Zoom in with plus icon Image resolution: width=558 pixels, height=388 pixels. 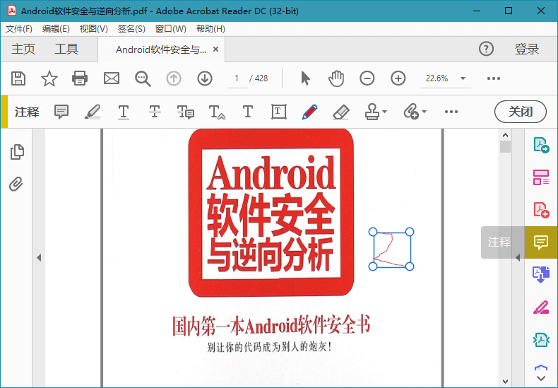tap(398, 78)
